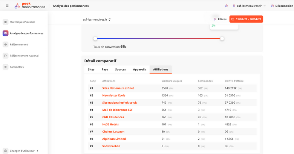This screenshot has height=154, width=294.
Task: Click the conversion slider gradient track
Action: 159,39
